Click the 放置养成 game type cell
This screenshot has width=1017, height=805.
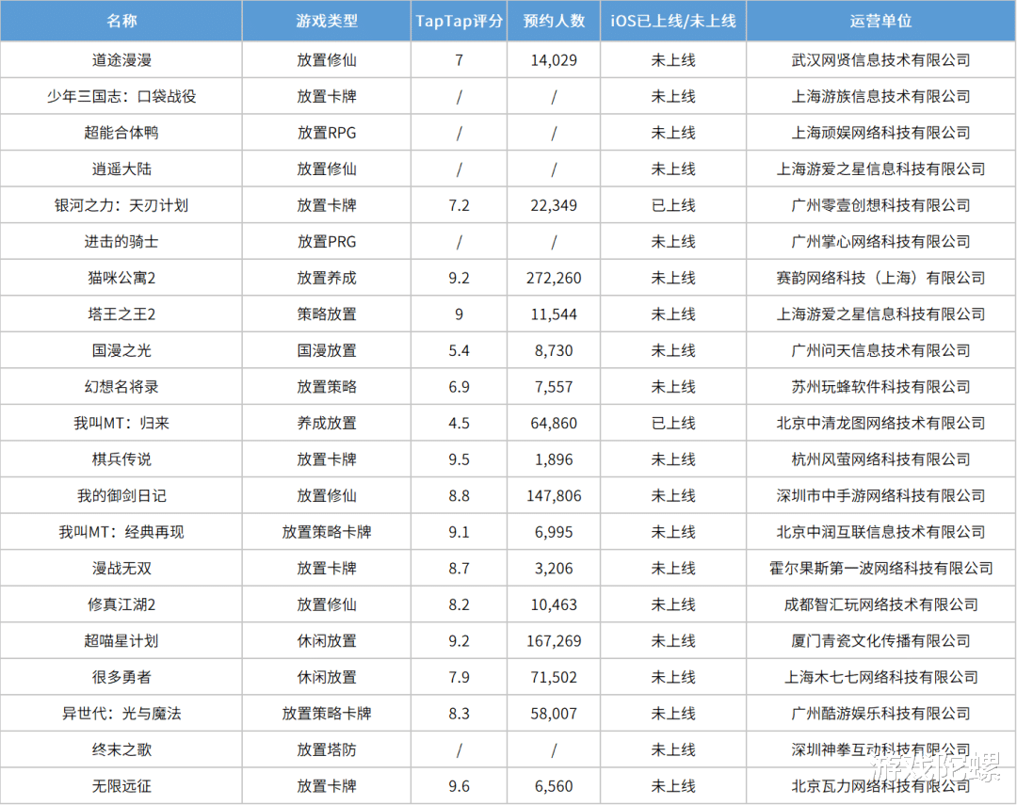tap(327, 279)
